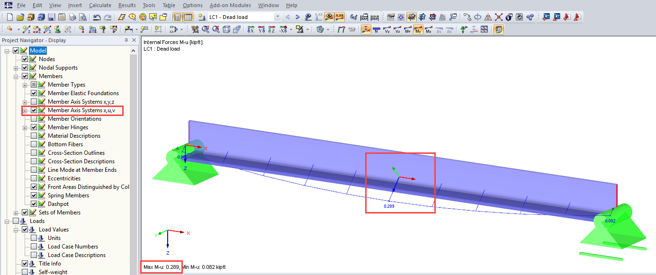Select Material Descriptions tree row
Viewport: 656px width, 275px height.
click(74, 136)
